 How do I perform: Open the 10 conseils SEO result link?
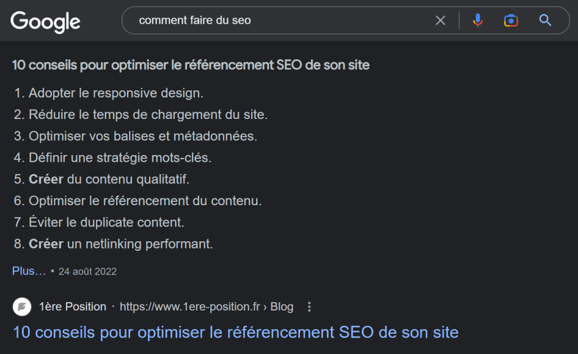tap(234, 333)
